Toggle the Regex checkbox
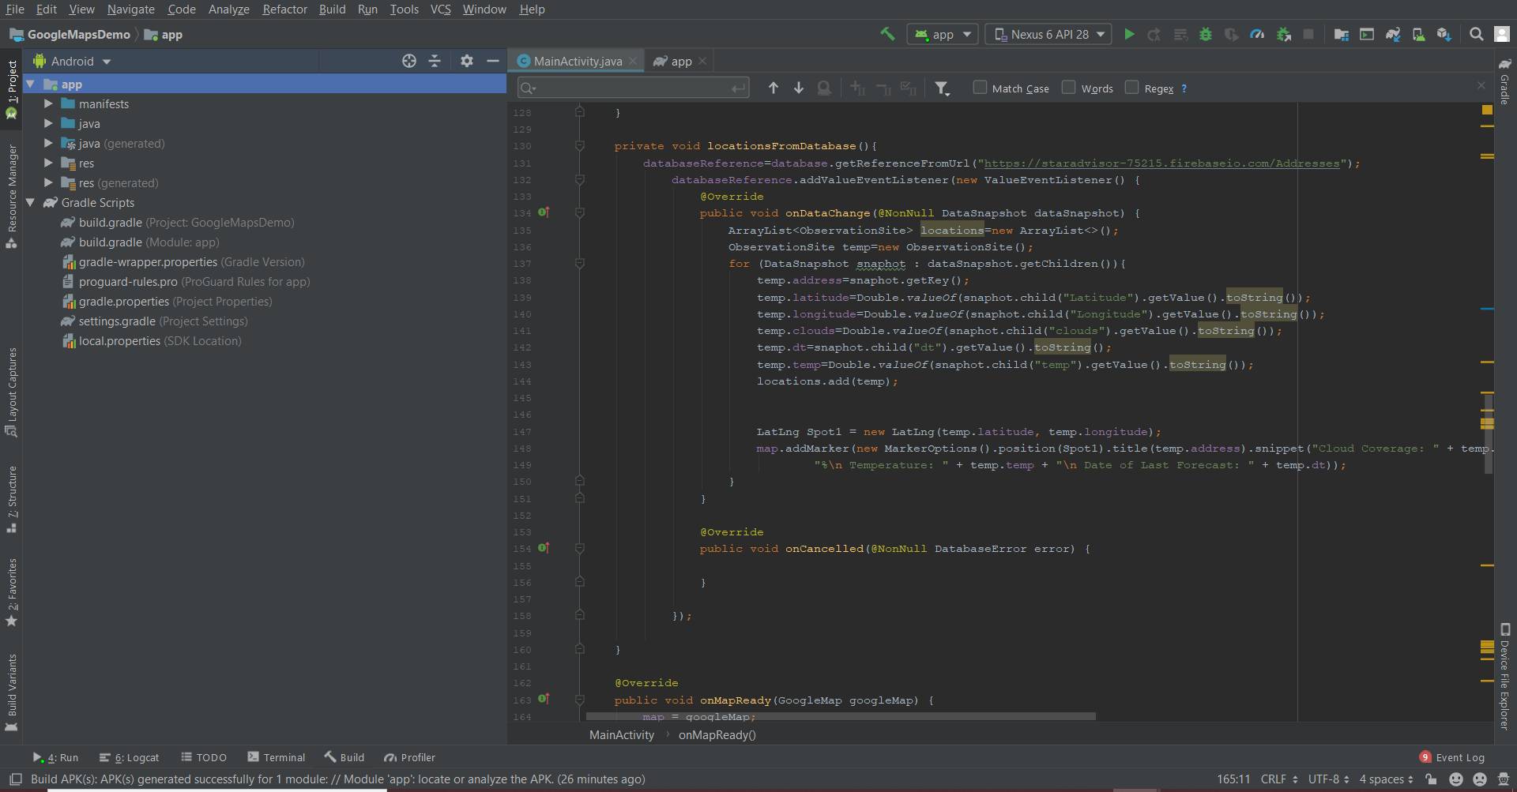Viewport: 1517px width, 792px height. (x=1131, y=88)
